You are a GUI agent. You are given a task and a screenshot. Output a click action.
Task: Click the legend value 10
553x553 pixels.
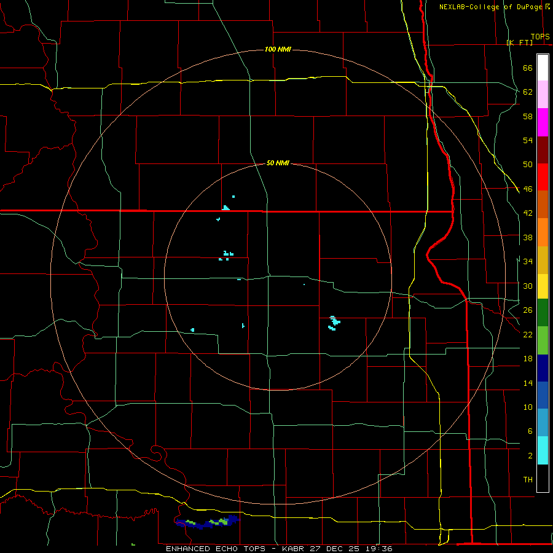point(528,407)
